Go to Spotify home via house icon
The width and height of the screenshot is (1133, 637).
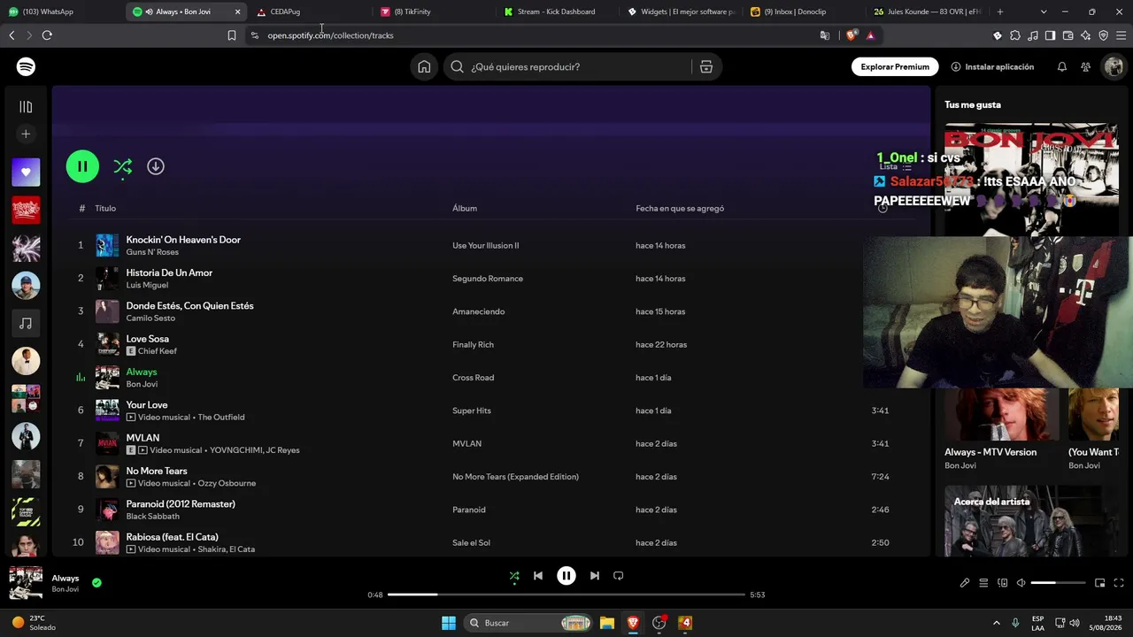(x=424, y=66)
